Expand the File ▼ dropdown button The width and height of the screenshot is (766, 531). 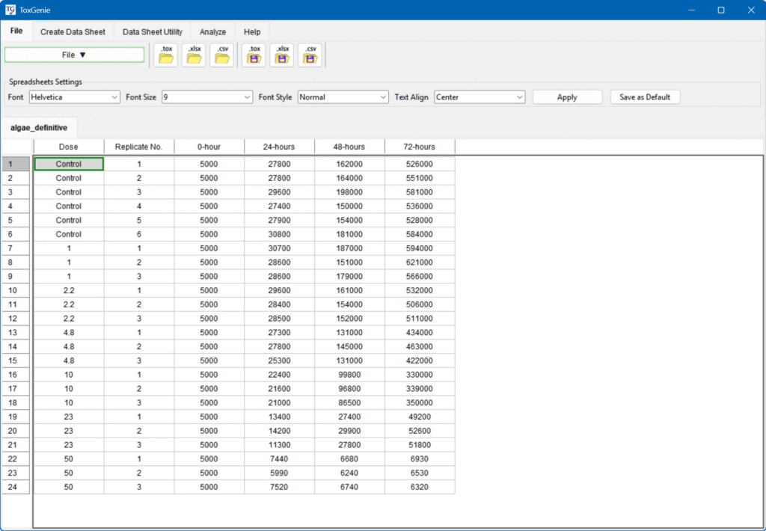click(x=74, y=55)
